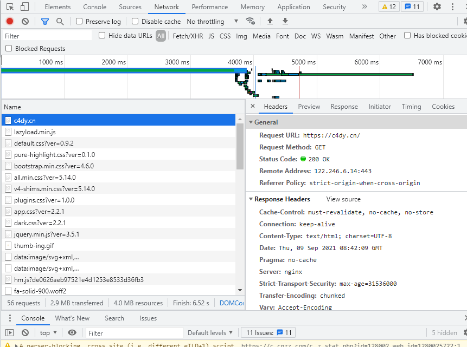Click the network Filter text field
Screen dimensions: 467x347
tap(48, 36)
